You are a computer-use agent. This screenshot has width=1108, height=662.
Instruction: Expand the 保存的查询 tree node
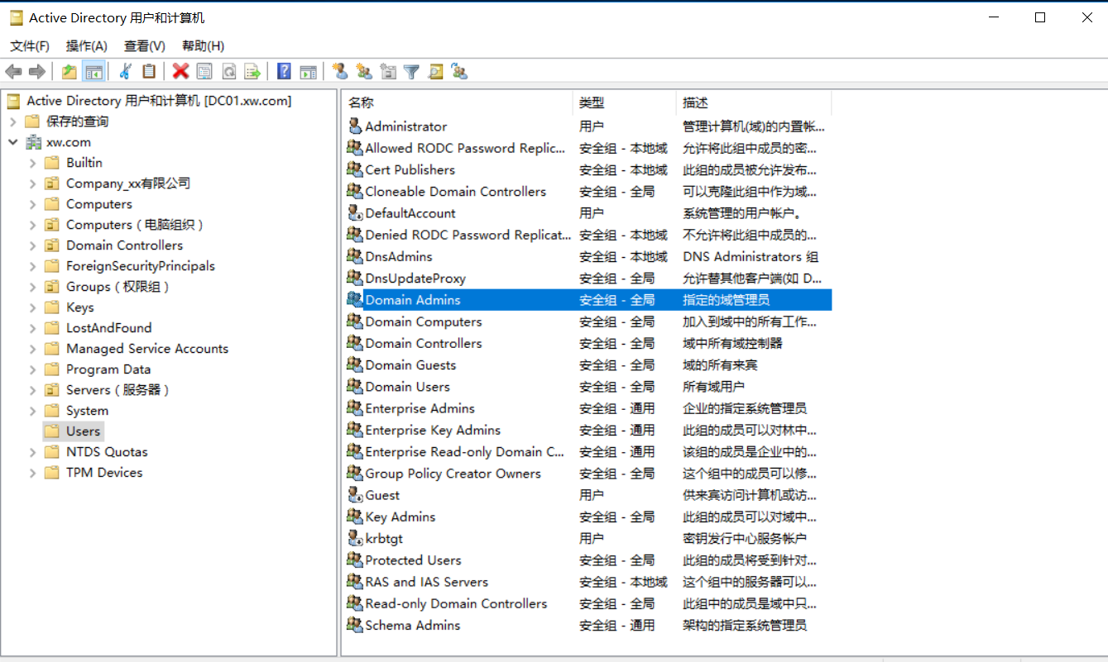pyautogui.click(x=13, y=121)
